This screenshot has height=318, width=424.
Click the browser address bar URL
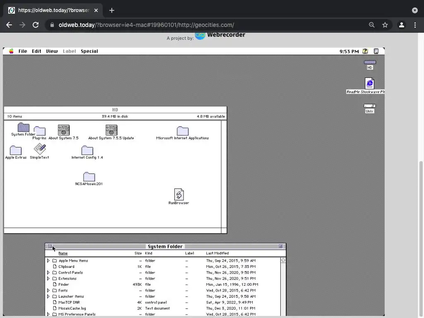pyautogui.click(x=146, y=25)
